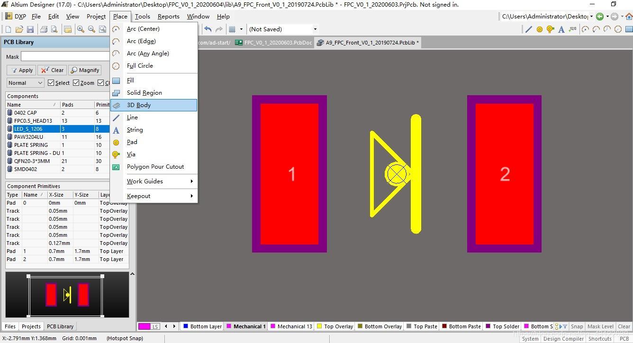Screen dimensions: 633x343
Task: Select the 0402 CAP component row
Action: click(x=58, y=113)
